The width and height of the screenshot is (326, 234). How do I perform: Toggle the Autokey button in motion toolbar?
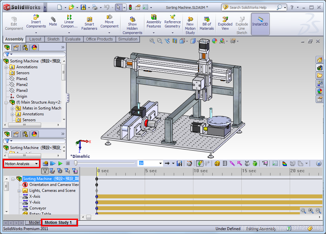tap(200, 163)
